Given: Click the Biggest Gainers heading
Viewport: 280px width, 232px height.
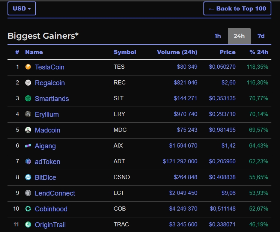Looking at the screenshot, I should [43, 36].
